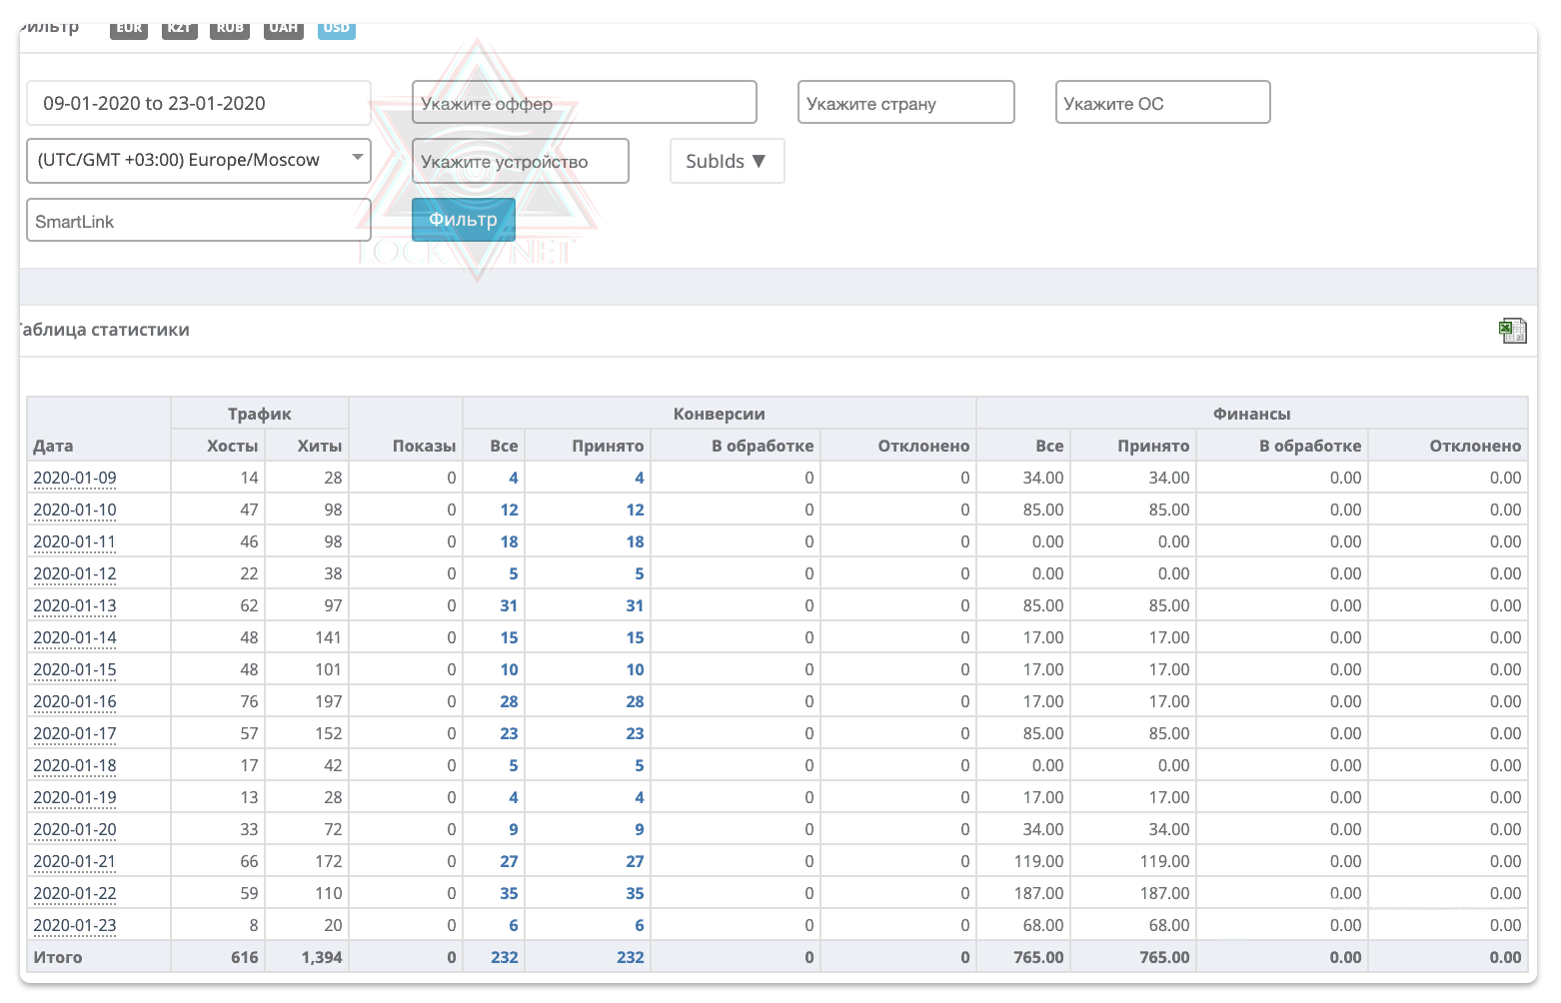Open date link 2020-01-15
The width and height of the screenshot is (1561, 1003).
[75, 669]
